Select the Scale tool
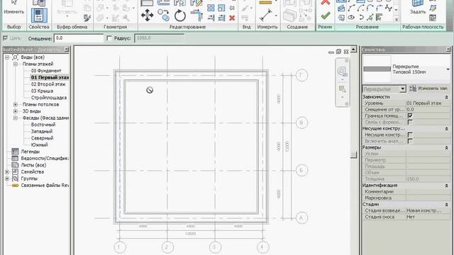 pyautogui.click(x=221, y=8)
